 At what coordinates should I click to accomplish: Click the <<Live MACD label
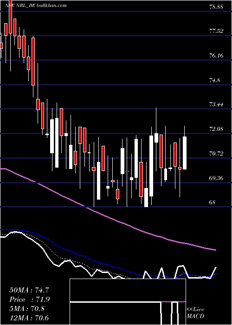195,312
